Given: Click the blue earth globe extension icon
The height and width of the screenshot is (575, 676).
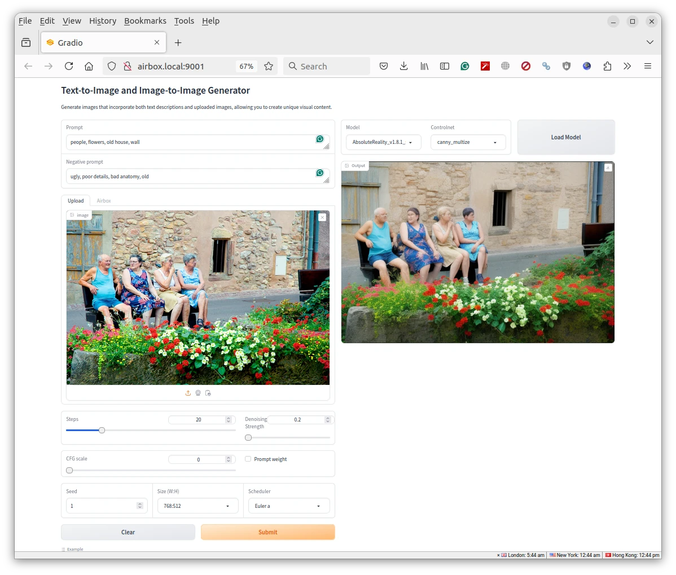Looking at the screenshot, I should [587, 67].
